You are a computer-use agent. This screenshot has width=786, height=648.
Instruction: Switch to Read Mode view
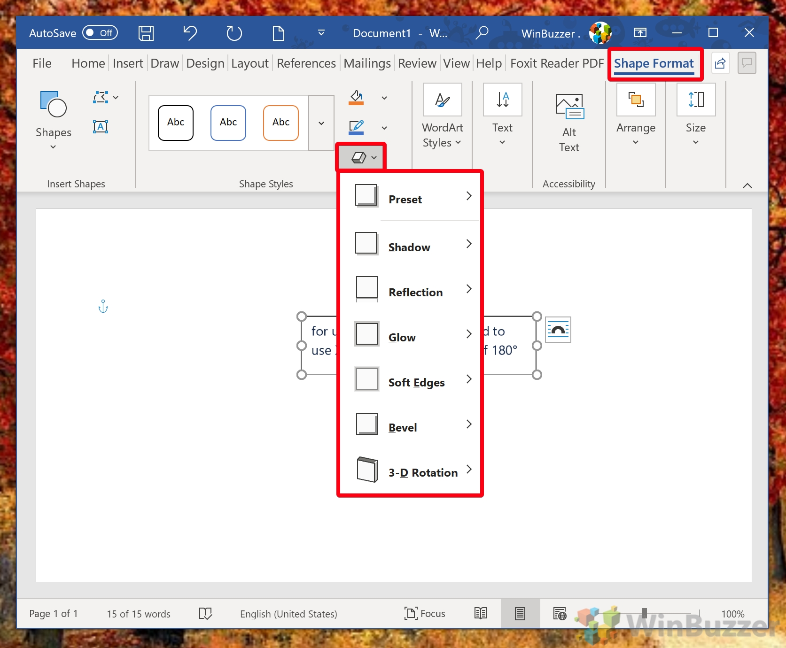pos(481,613)
